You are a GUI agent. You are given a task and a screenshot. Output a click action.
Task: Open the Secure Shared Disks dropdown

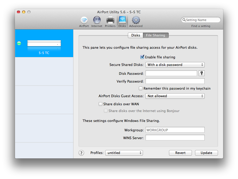pyautogui.click(x=175, y=65)
